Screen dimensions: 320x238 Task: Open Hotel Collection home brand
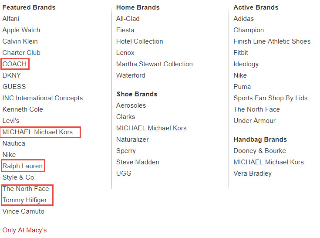(140, 41)
